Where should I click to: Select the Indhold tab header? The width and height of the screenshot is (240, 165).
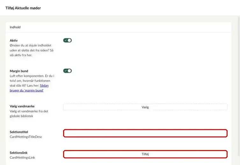click(x=15, y=27)
